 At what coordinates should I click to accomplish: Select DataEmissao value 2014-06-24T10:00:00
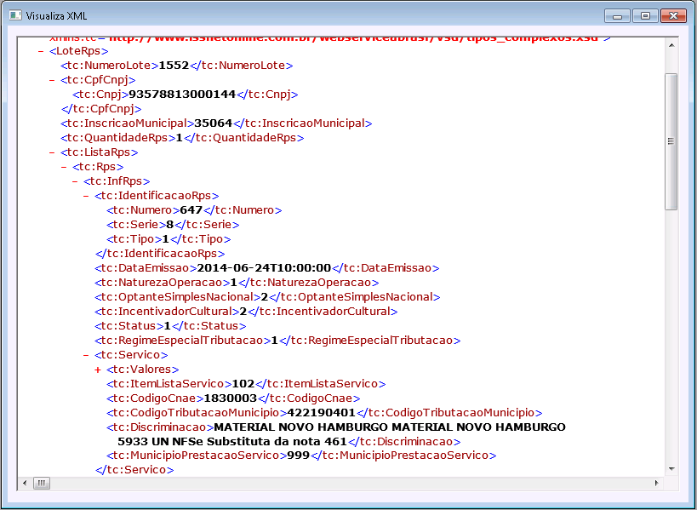264,268
